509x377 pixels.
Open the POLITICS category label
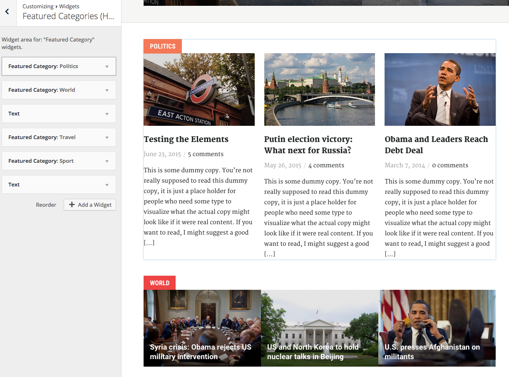click(x=163, y=47)
